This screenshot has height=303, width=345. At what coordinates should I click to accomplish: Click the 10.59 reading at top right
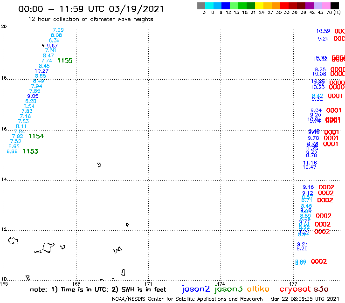pos(323,31)
